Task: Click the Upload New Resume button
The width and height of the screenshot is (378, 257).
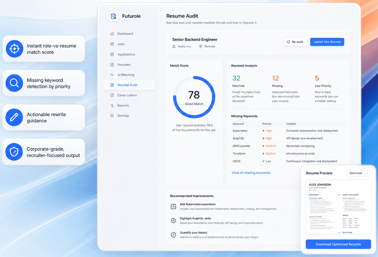Action: coord(327,42)
